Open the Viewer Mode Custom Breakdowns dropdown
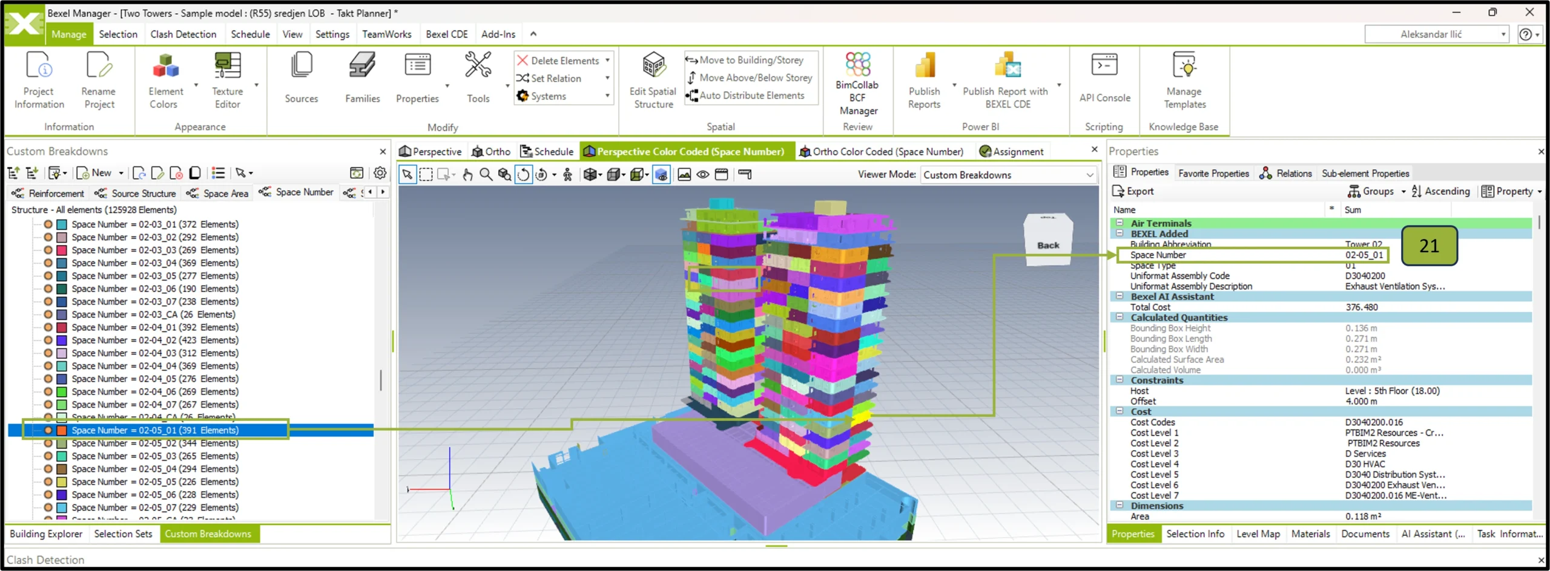The image size is (1550, 571). [x=1008, y=175]
